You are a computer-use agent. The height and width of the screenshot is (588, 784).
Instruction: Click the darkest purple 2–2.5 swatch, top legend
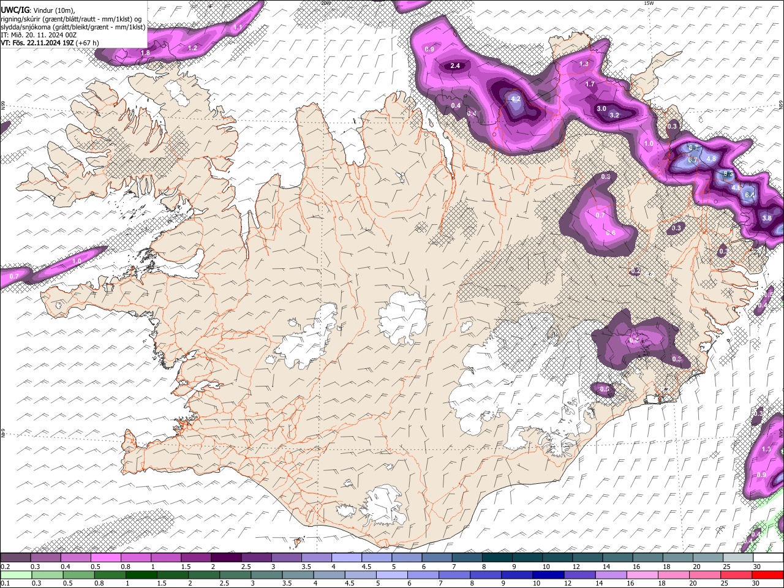[227, 558]
